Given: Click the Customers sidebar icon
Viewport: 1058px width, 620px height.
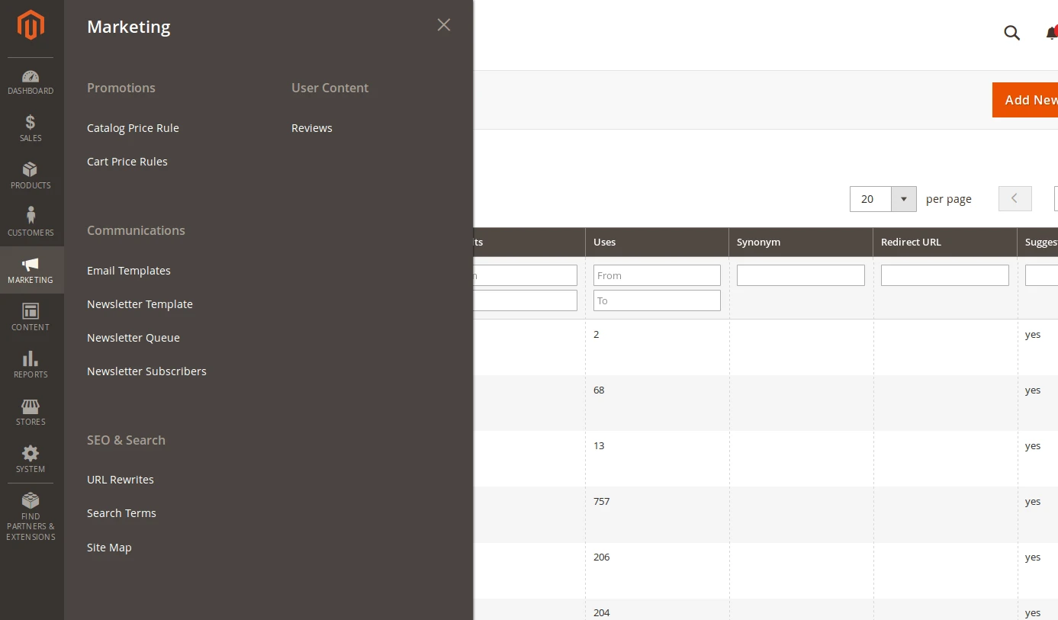Looking at the screenshot, I should click(x=31, y=221).
